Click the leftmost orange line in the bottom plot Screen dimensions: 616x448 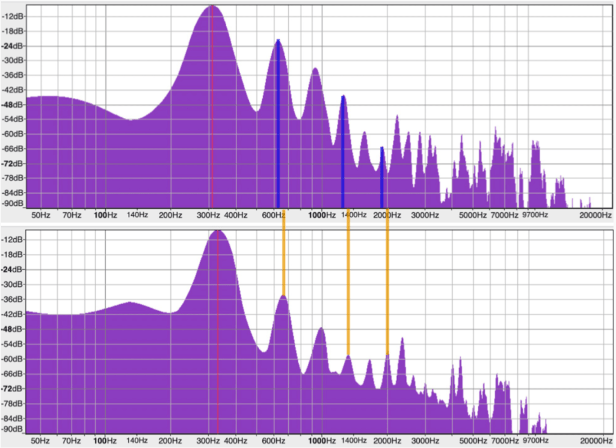click(283, 253)
